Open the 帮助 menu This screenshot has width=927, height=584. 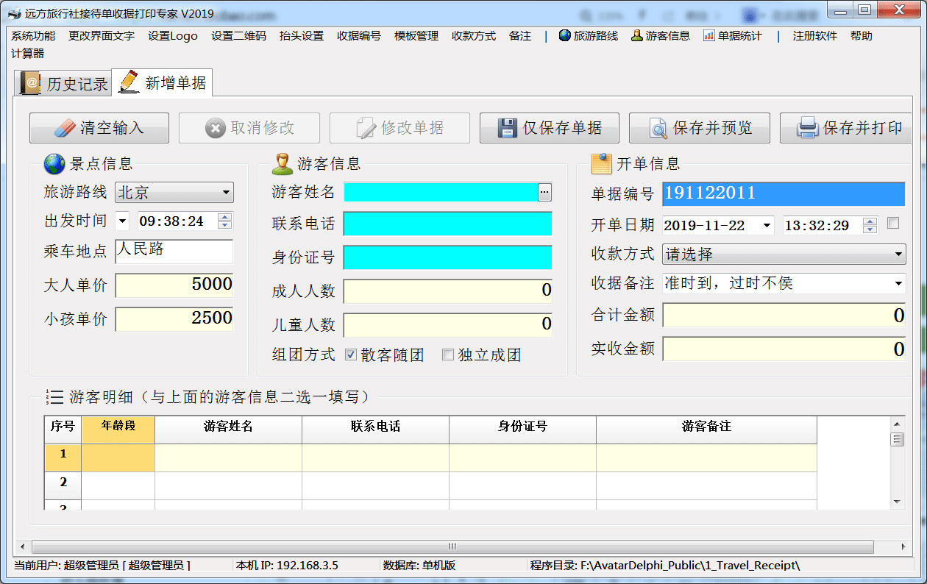coord(862,35)
